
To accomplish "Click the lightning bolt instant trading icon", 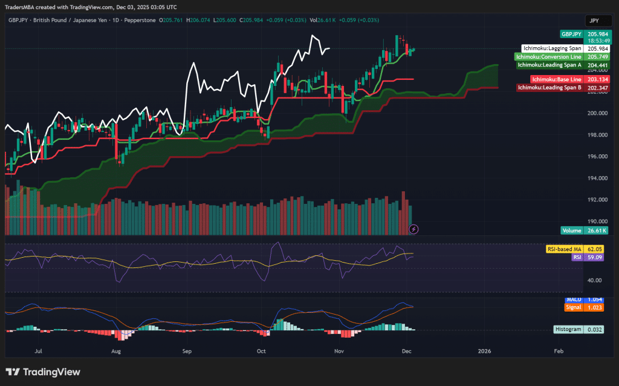I will pos(413,229).
